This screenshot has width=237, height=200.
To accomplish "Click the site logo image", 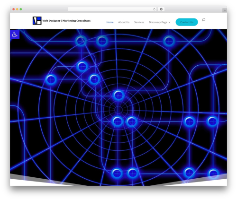I will tap(37, 21).
